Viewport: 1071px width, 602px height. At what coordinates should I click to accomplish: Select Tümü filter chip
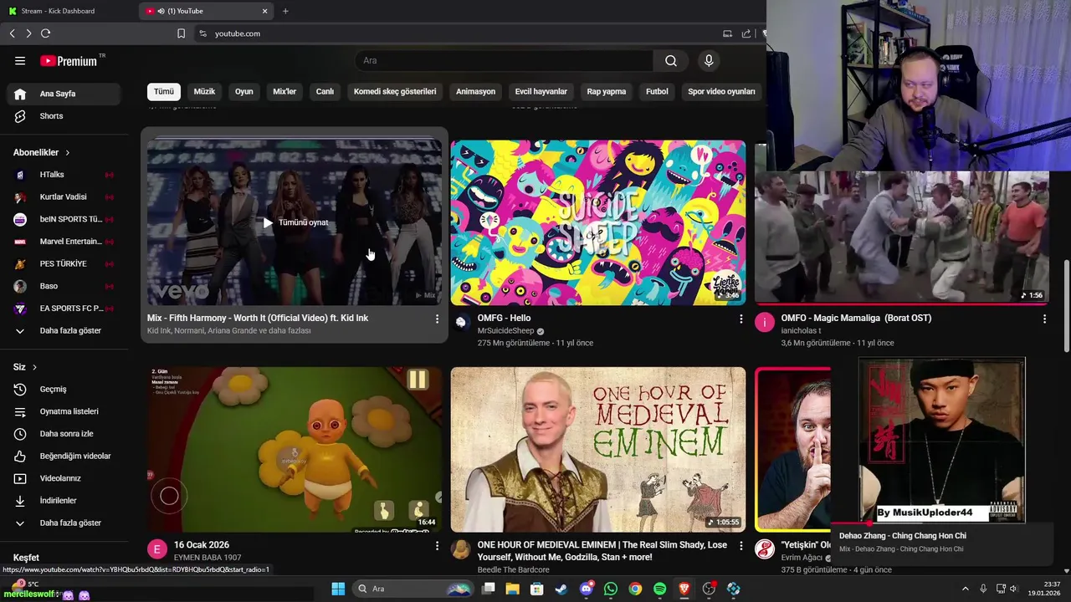164,91
